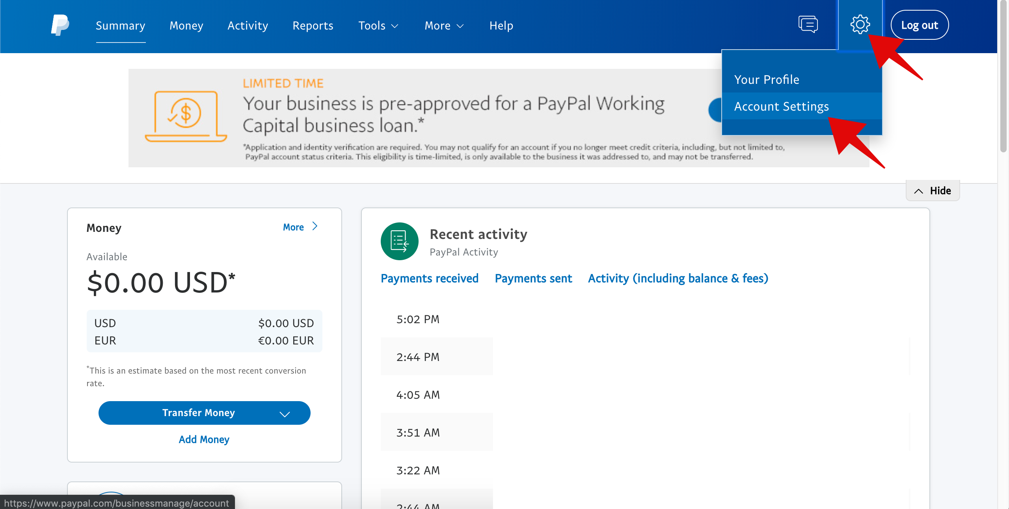Open the 2:44 PM activity row
The width and height of the screenshot is (1009, 509).
coord(645,356)
